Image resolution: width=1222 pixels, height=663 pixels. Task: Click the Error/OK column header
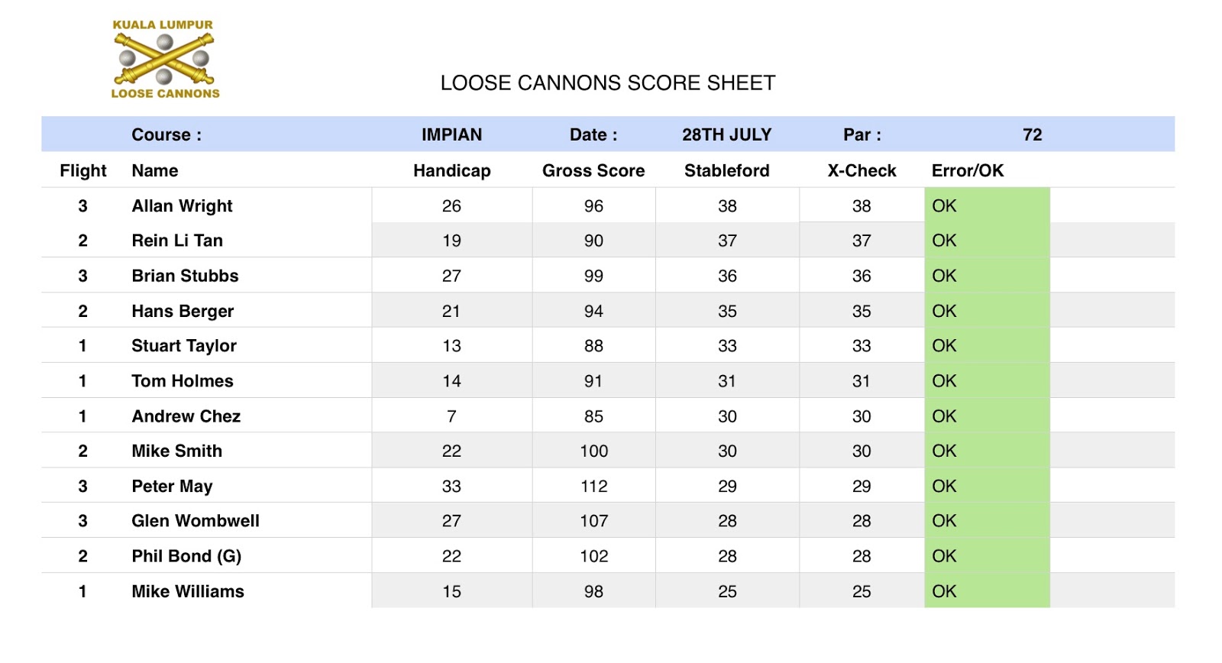pos(967,171)
